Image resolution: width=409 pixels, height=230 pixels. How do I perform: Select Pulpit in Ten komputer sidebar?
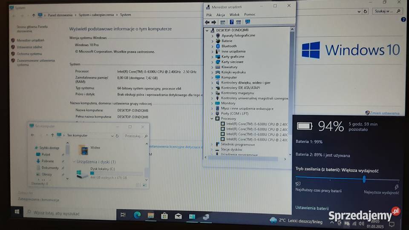(46, 155)
